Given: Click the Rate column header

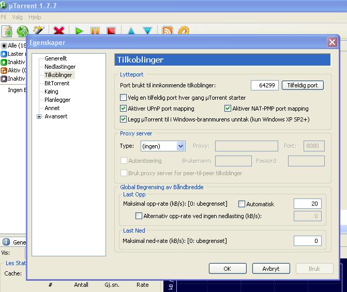Looking at the screenshot, I should (x=142, y=285).
